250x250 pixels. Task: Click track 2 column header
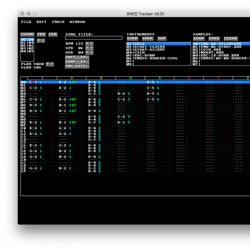pos(71,78)
